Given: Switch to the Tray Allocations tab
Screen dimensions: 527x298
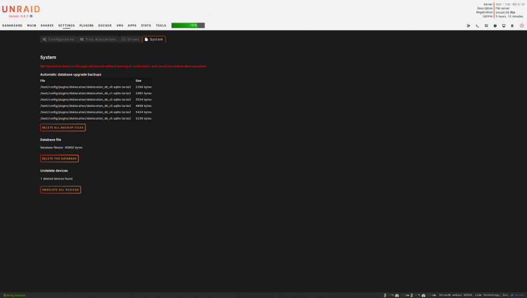Looking at the screenshot, I should coord(98,39).
